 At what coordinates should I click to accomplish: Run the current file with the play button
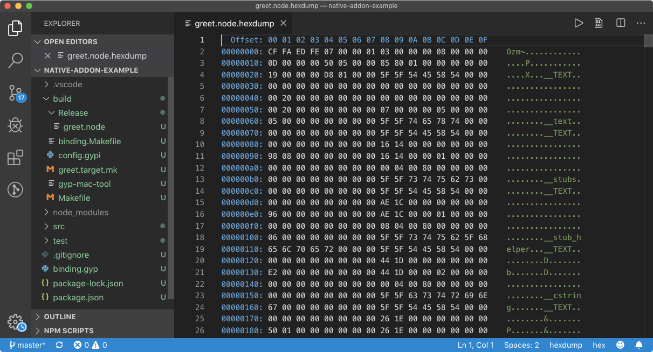(578, 23)
